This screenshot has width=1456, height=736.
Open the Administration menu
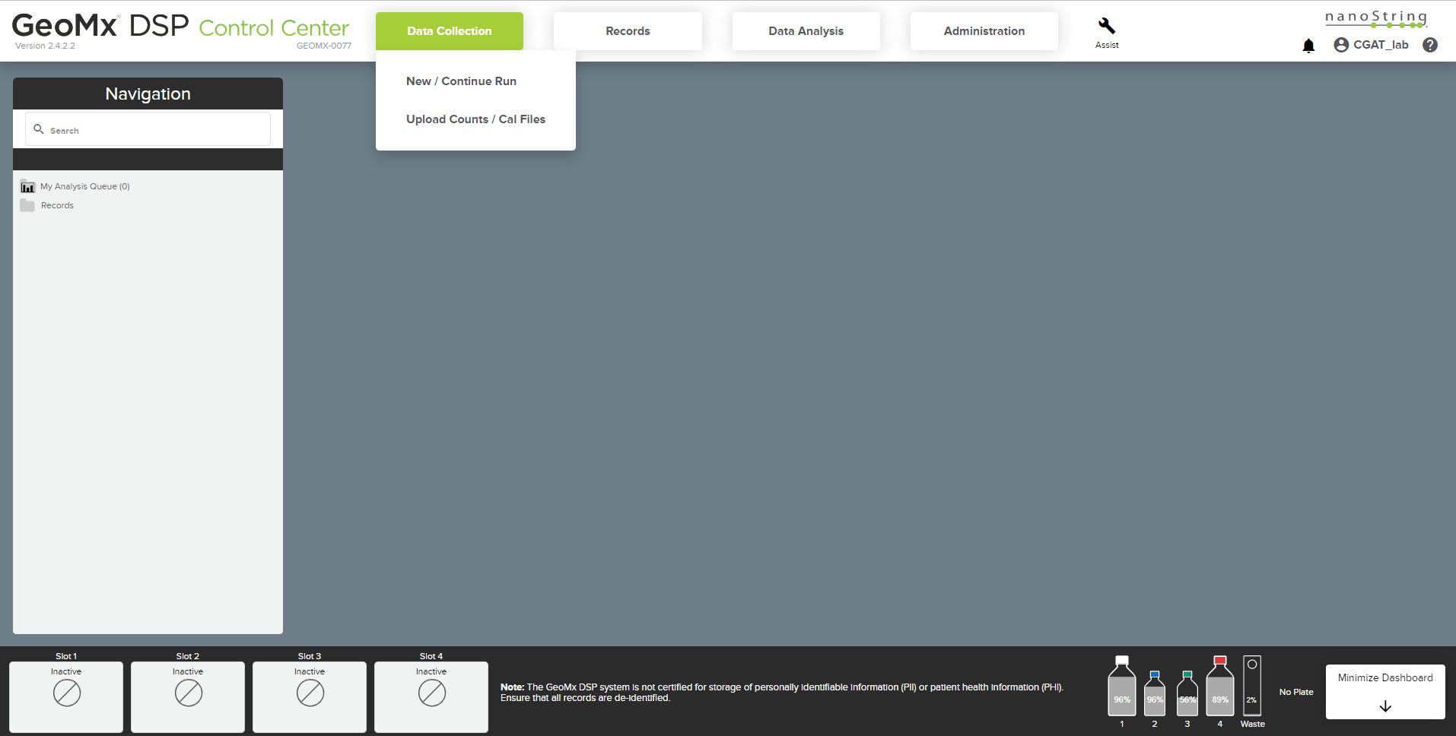984,31
